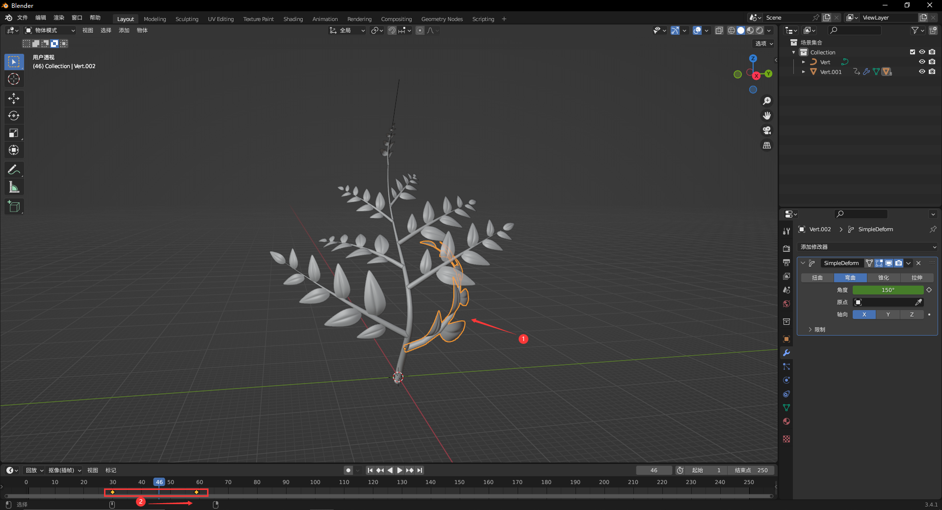Hide Vert.001 using its eye icon
942x510 pixels.
[x=922, y=72]
